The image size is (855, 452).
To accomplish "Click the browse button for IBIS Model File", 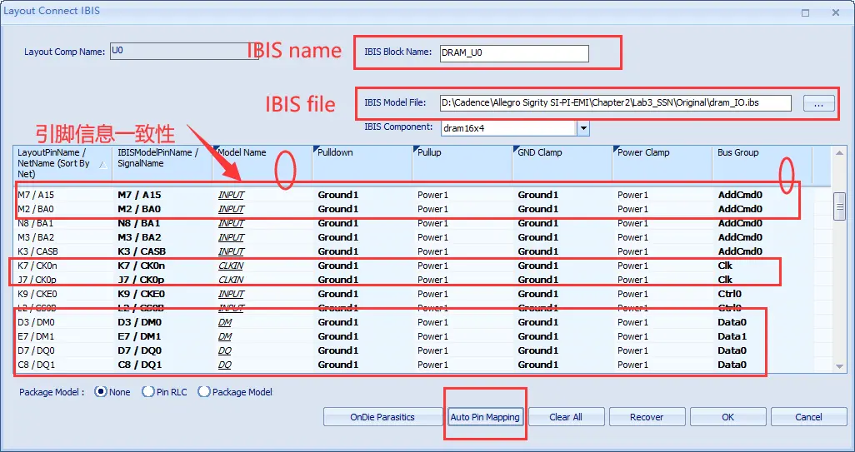I will pyautogui.click(x=818, y=103).
